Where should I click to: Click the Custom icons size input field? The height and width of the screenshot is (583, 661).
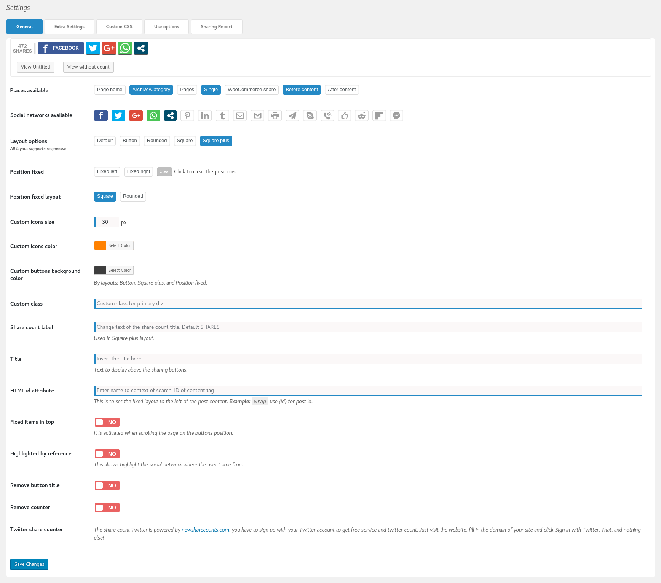(107, 222)
